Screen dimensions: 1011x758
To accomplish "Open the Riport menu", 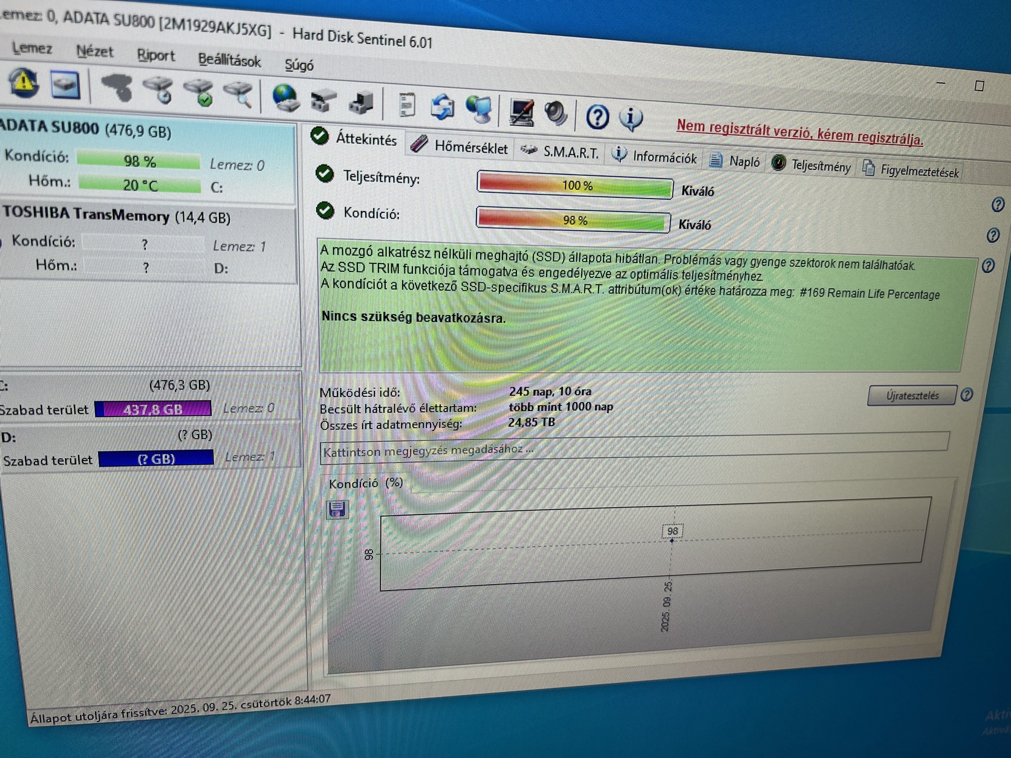I will pyautogui.click(x=155, y=56).
